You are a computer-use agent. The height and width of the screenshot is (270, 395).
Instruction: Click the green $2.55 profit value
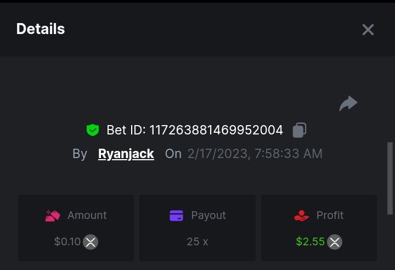(x=311, y=241)
